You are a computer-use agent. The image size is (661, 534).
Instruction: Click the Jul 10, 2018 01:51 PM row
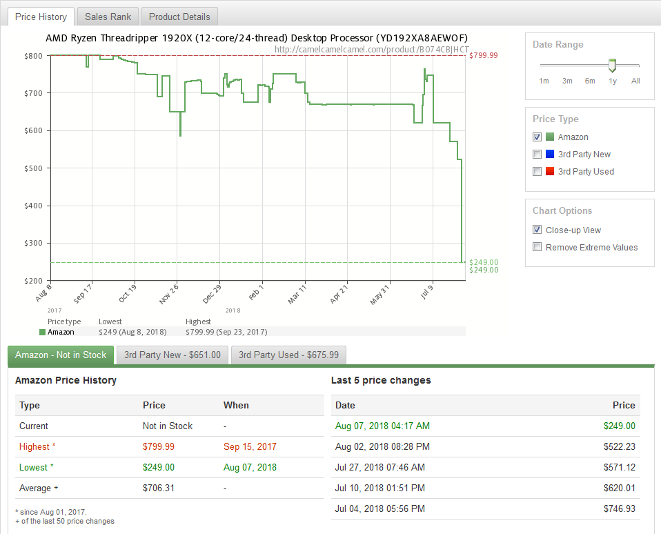click(486, 488)
